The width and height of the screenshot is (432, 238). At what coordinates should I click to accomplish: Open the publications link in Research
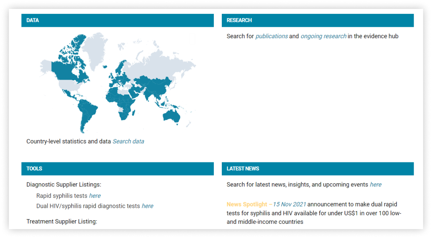coord(271,36)
